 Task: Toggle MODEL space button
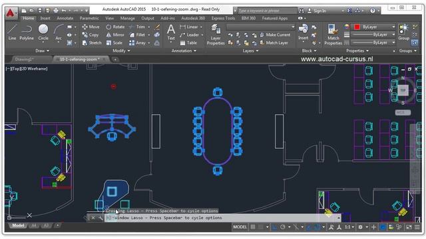(240, 227)
